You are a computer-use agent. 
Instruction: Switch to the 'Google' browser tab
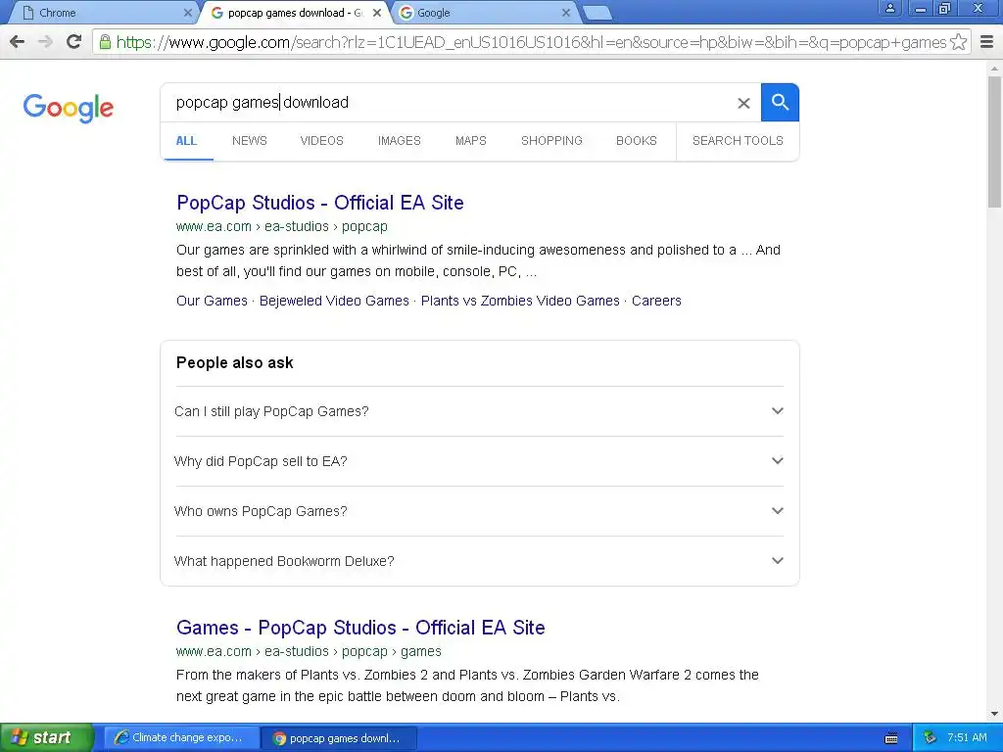486,13
